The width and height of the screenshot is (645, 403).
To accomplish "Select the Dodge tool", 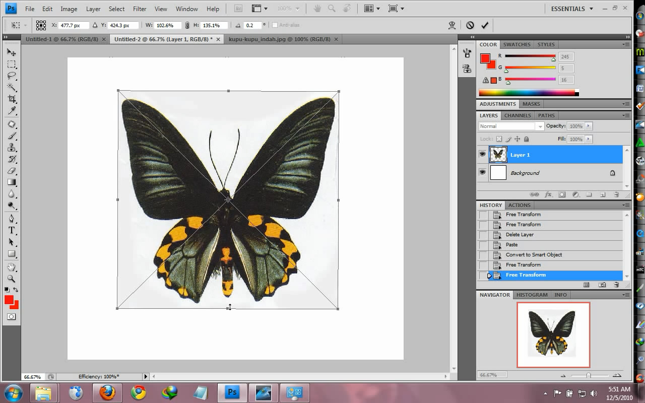I will [x=11, y=206].
